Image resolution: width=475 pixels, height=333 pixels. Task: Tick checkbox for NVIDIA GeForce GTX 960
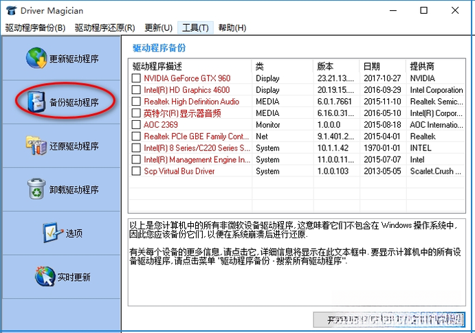136,78
